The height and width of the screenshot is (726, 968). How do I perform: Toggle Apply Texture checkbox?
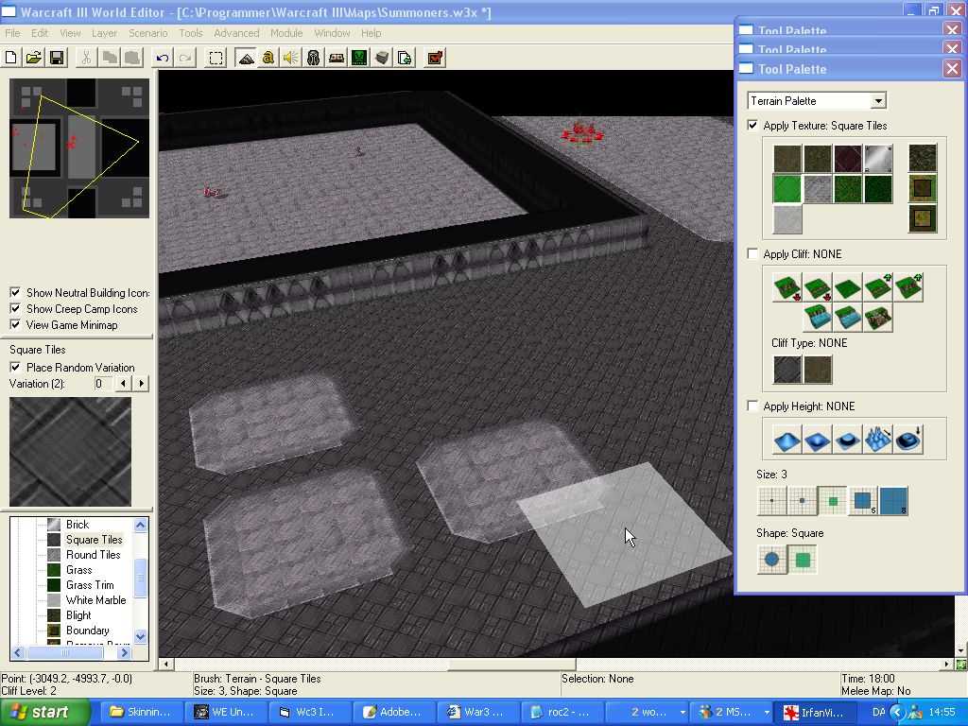[x=752, y=126]
